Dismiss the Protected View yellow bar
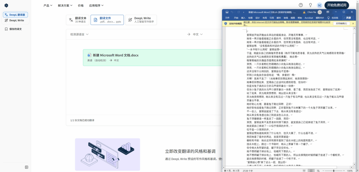 tap(353, 23)
